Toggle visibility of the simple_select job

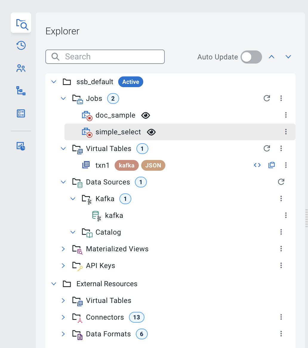pyautogui.click(x=151, y=132)
